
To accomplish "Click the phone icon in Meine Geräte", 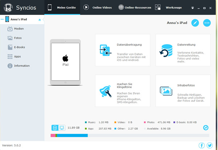I will tap(50, 7).
